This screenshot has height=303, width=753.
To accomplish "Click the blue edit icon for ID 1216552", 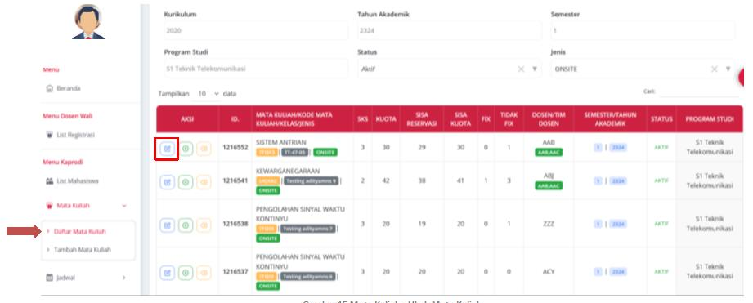I will 167,149.
